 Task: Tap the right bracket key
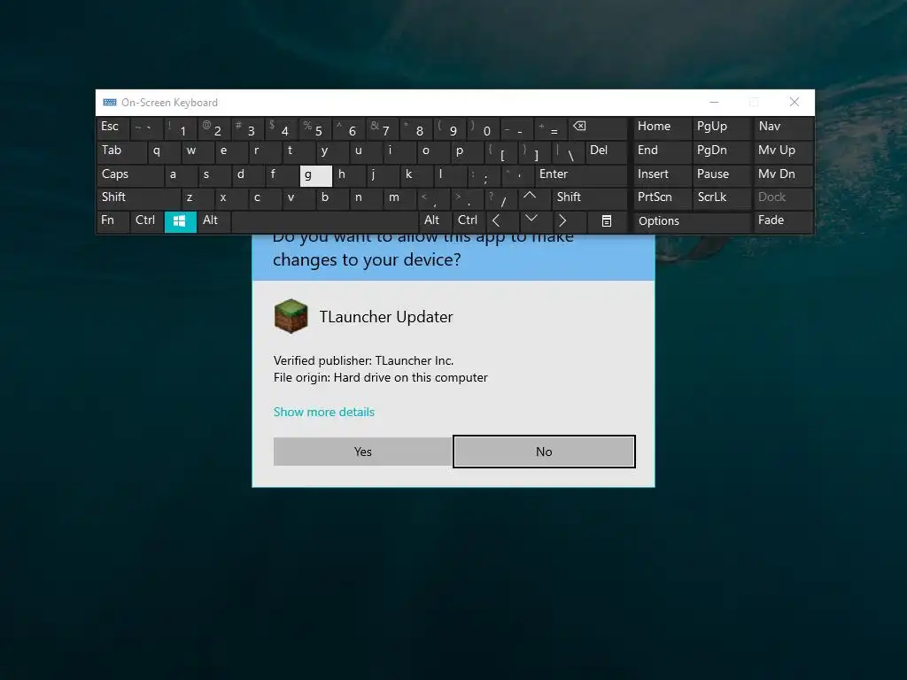(x=534, y=151)
